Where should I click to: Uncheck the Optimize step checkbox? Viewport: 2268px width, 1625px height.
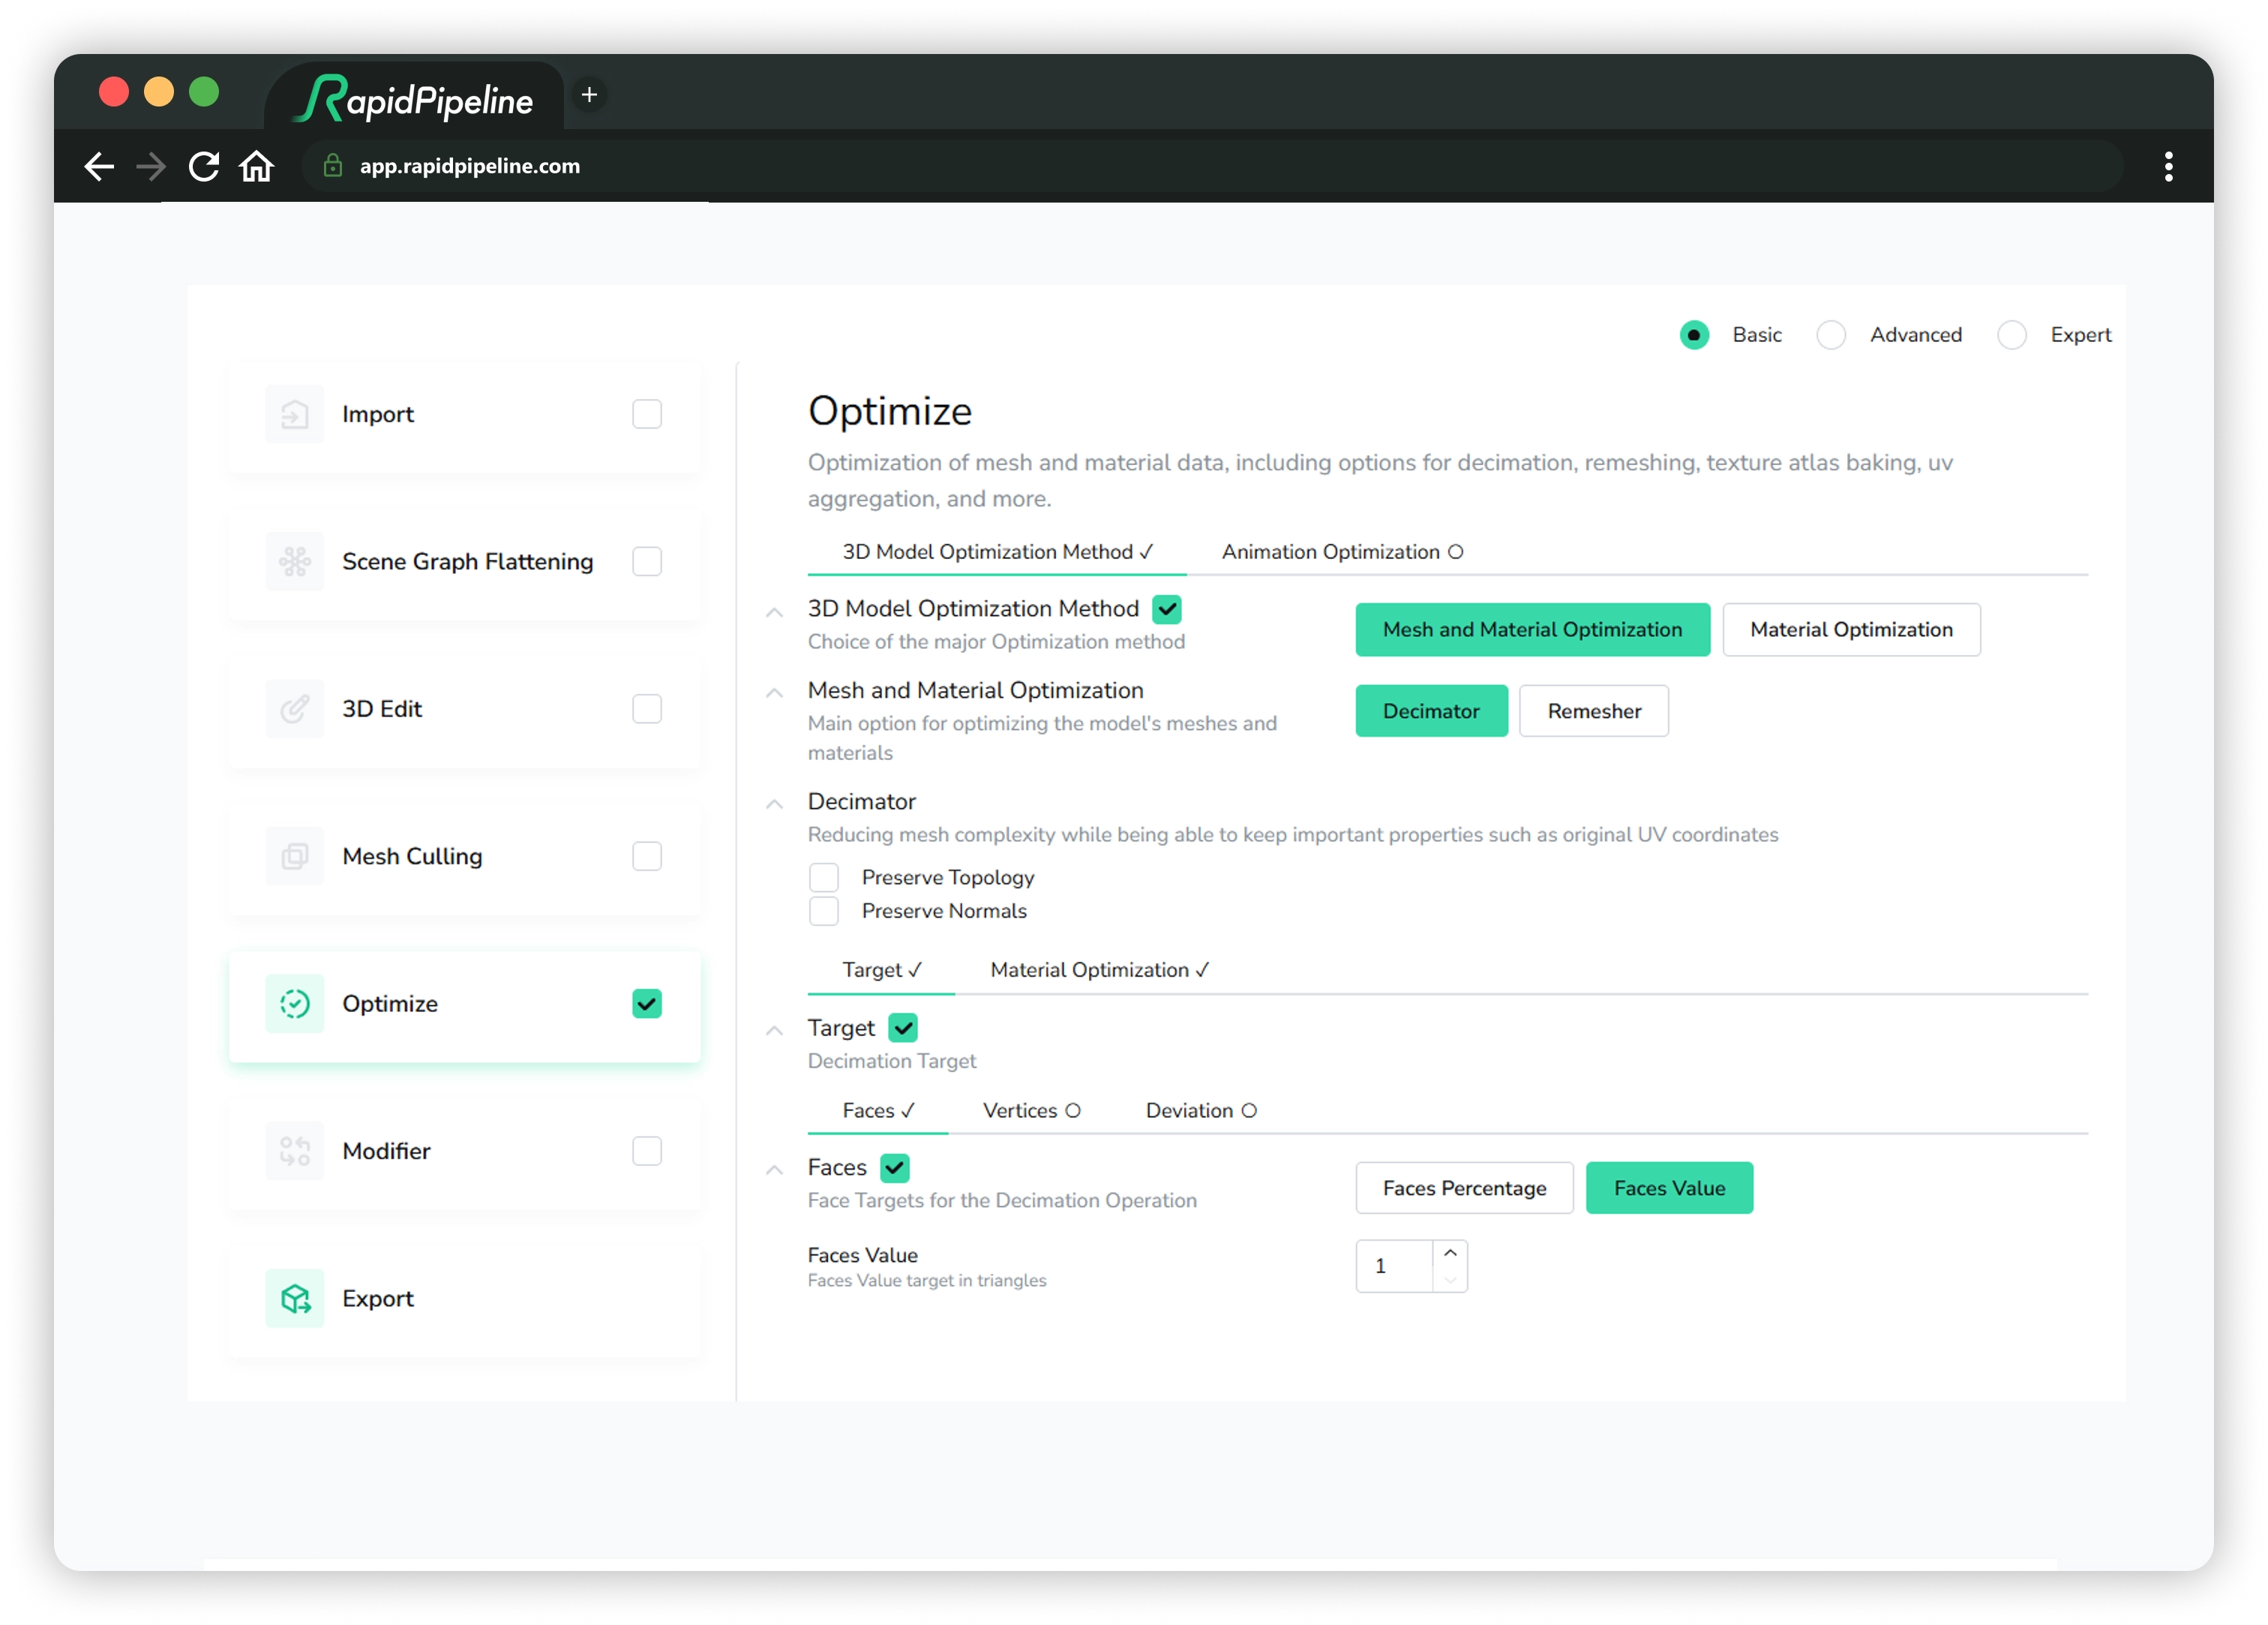point(647,1004)
